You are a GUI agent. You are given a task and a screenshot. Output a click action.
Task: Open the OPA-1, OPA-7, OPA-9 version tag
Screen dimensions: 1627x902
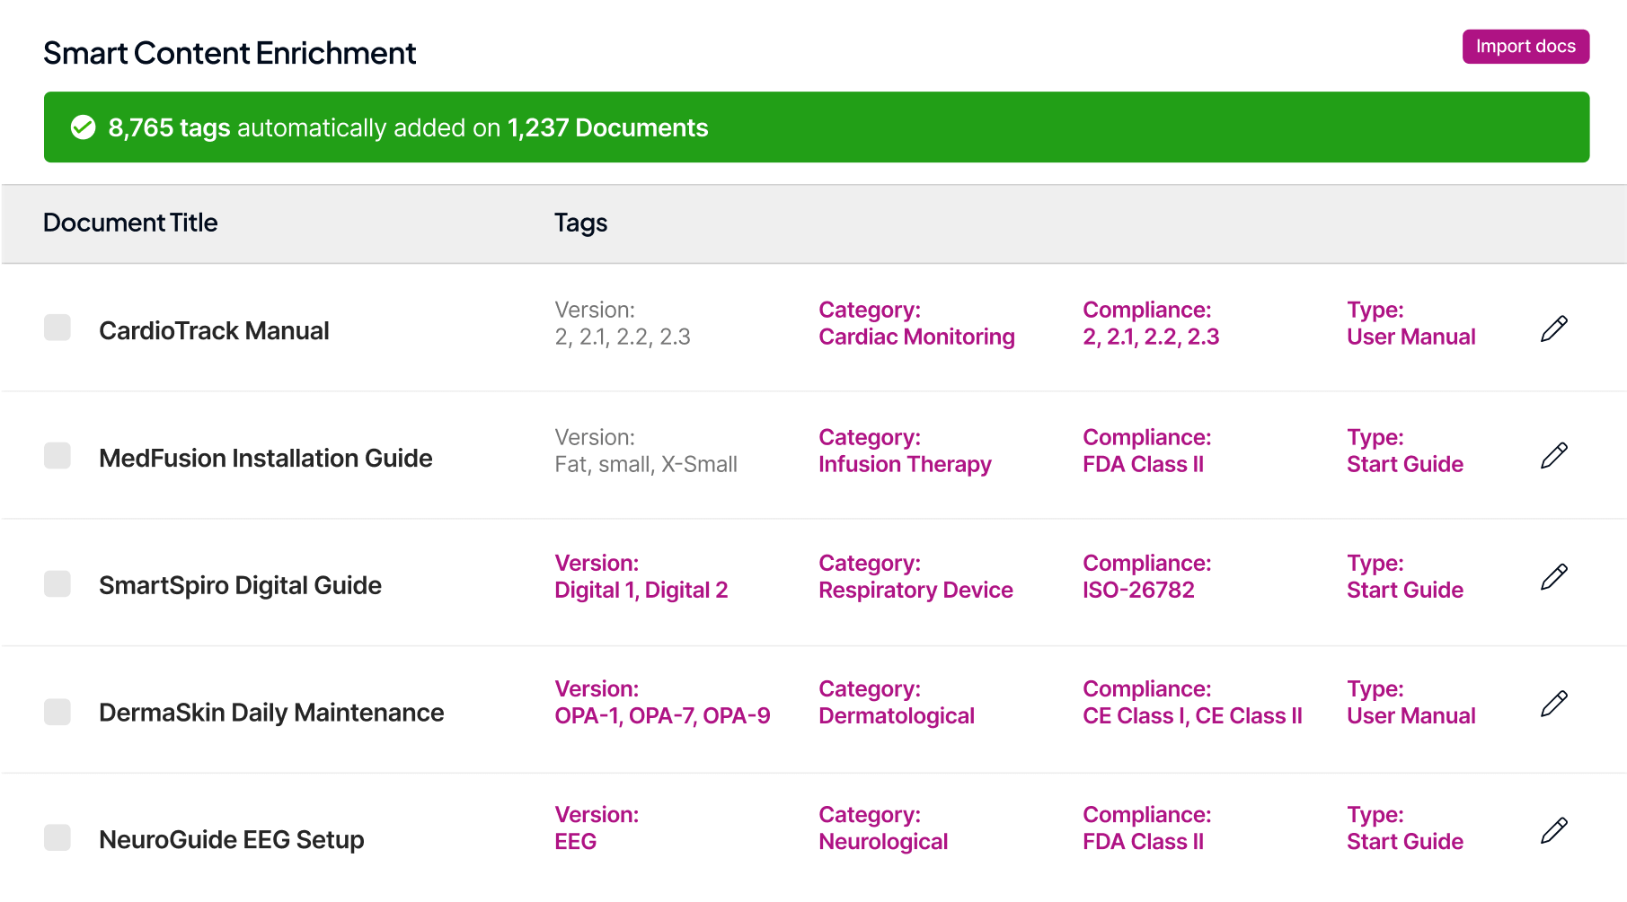coord(662,715)
